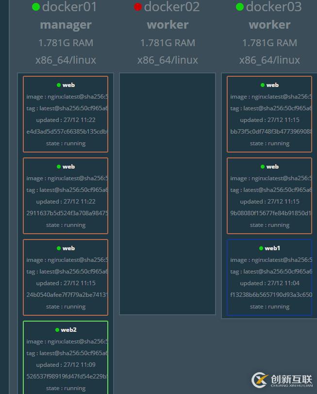Viewport: 317px width, 394px height.
Task: Click x86_64/linux under docker03
Action: click(x=269, y=60)
